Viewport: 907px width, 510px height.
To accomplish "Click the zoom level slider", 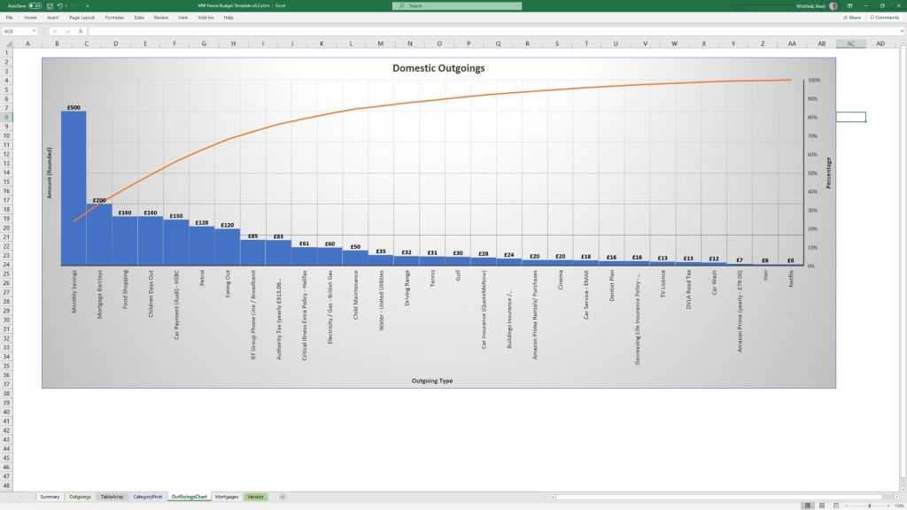I will (x=869, y=505).
